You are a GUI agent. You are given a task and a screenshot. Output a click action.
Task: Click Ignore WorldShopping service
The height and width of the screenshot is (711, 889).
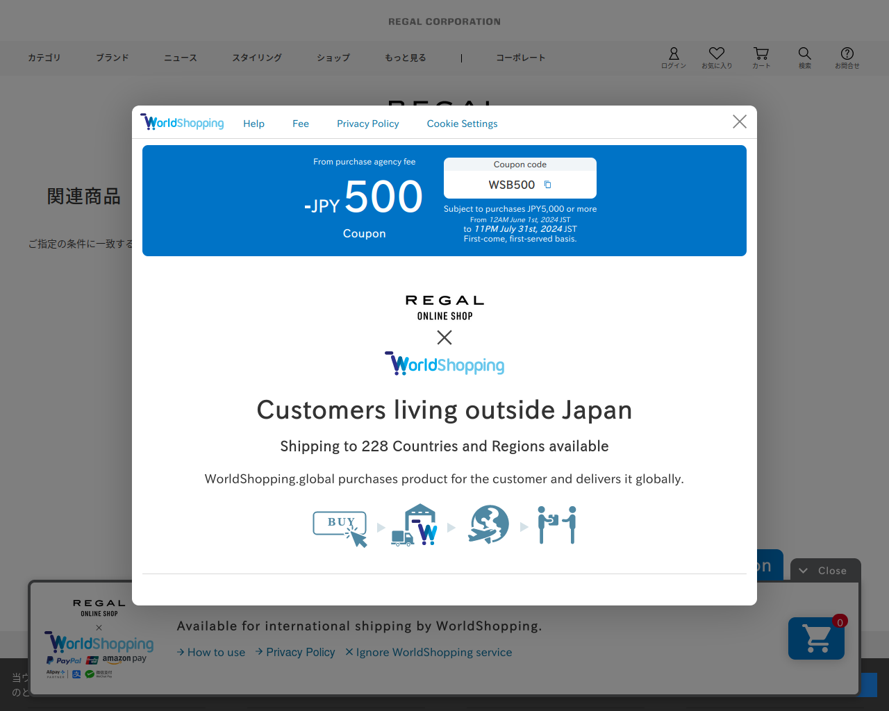click(429, 653)
